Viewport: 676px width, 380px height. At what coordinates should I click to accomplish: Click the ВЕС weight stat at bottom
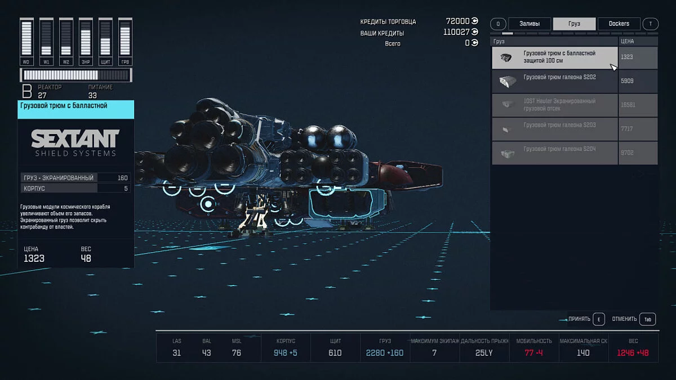tap(633, 348)
